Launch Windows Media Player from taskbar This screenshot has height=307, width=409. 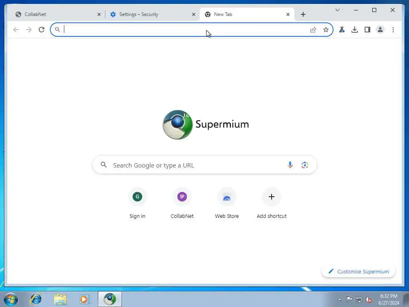[84, 299]
